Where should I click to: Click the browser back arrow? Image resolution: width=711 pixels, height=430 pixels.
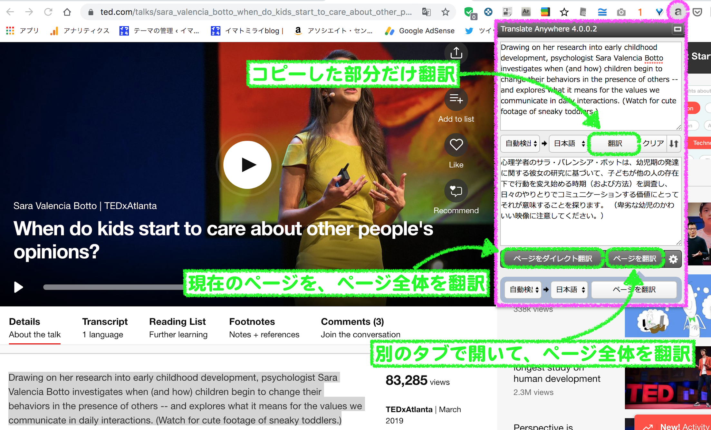[x=10, y=12]
